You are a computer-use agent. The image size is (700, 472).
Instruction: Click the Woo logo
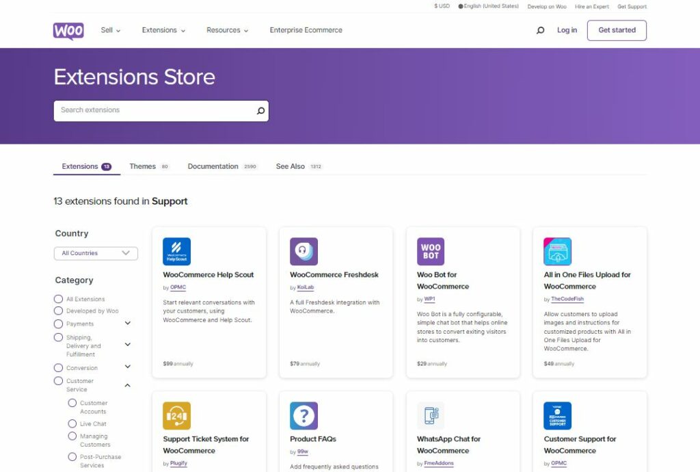coord(68,31)
